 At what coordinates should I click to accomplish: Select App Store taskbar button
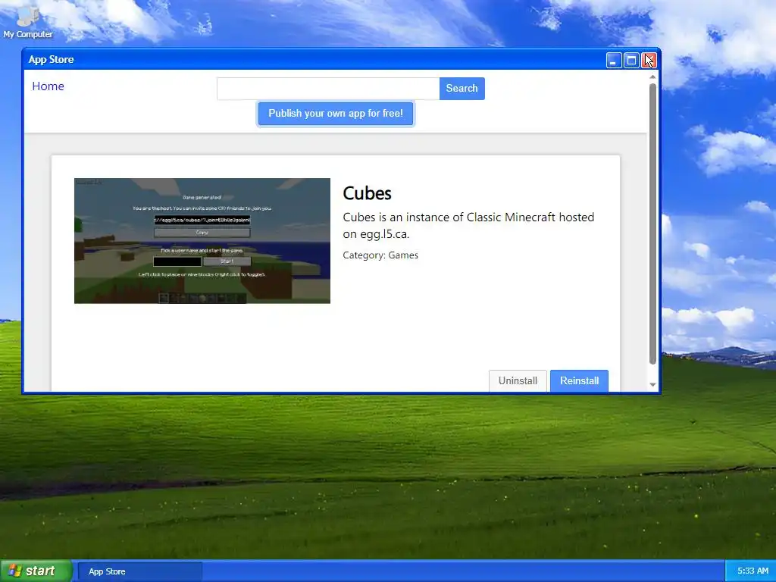pos(140,571)
